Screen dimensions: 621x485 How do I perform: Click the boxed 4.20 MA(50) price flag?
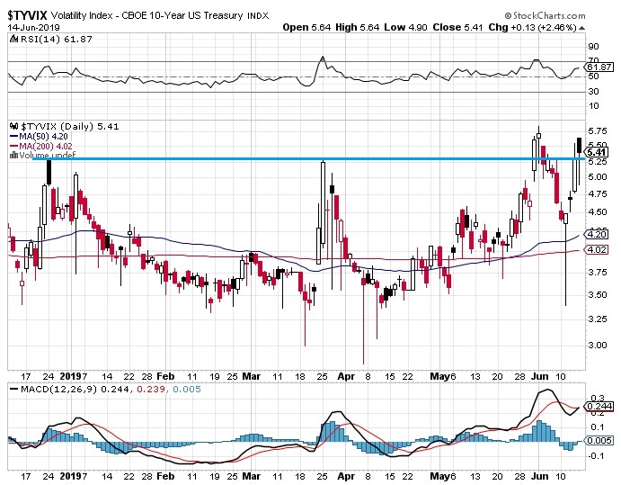pos(597,234)
